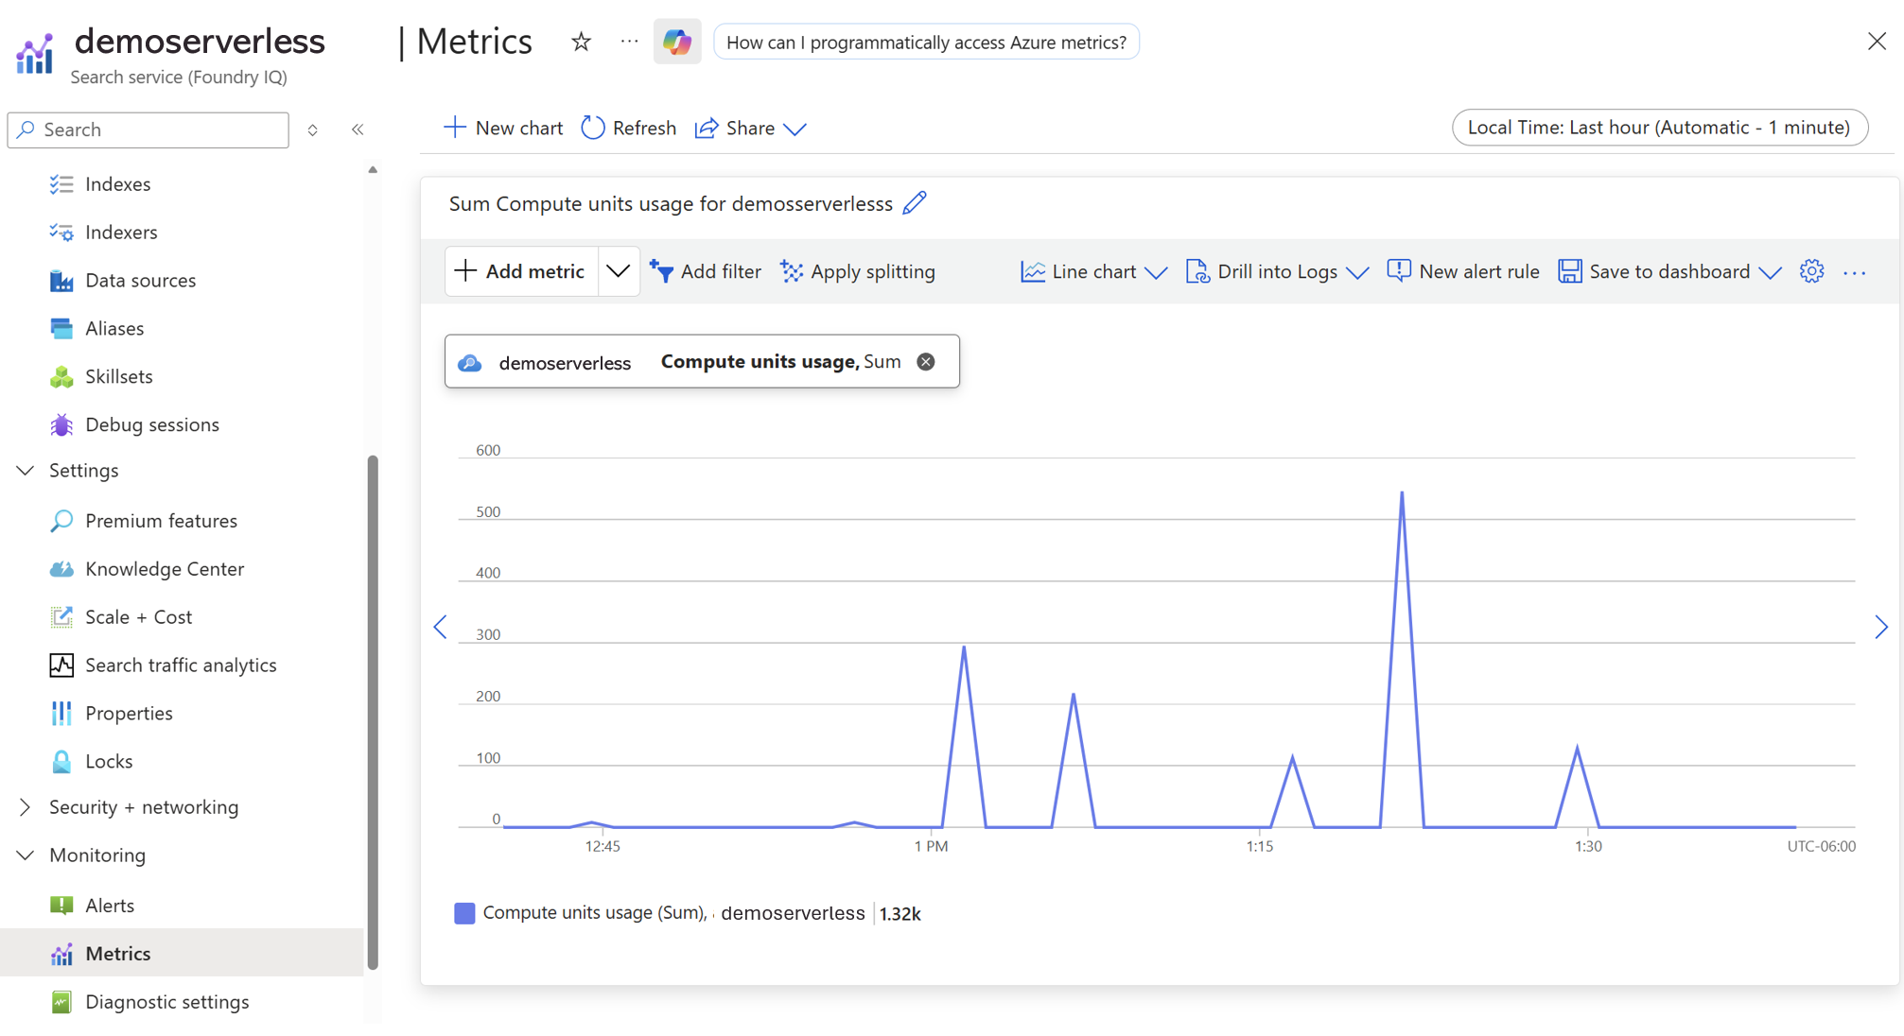Open chart settings gear icon

1811,271
